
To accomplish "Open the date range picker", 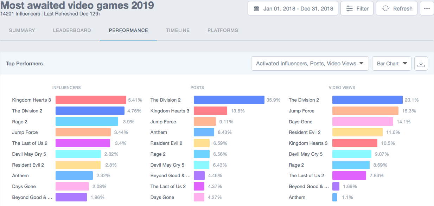I will (293, 8).
